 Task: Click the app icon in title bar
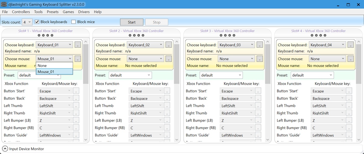coord(4,4)
